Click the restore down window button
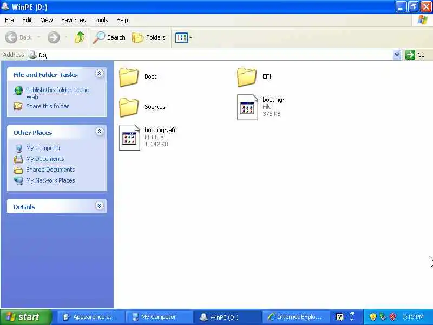Screen dimensions: 433x325 (413, 6)
